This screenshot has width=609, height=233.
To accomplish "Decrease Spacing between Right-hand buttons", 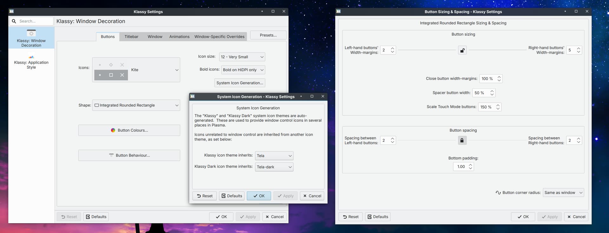I will (x=579, y=142).
